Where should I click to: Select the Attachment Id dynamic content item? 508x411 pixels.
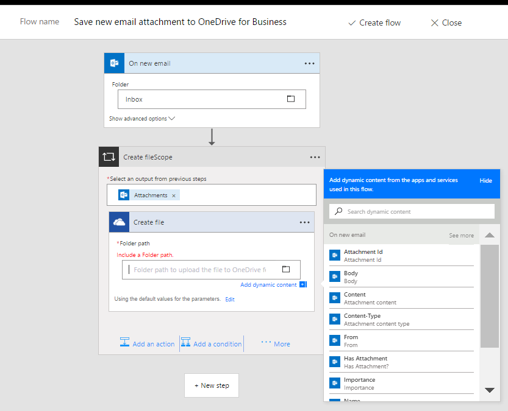(363, 255)
